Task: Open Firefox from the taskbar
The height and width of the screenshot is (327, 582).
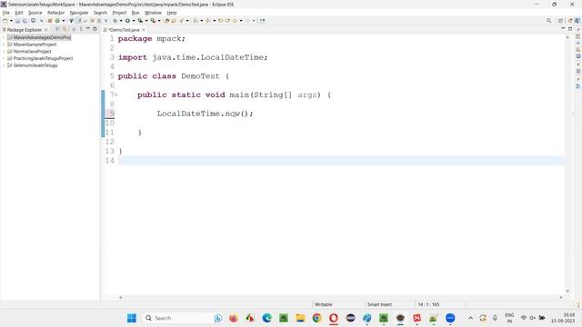Action: coord(233,318)
